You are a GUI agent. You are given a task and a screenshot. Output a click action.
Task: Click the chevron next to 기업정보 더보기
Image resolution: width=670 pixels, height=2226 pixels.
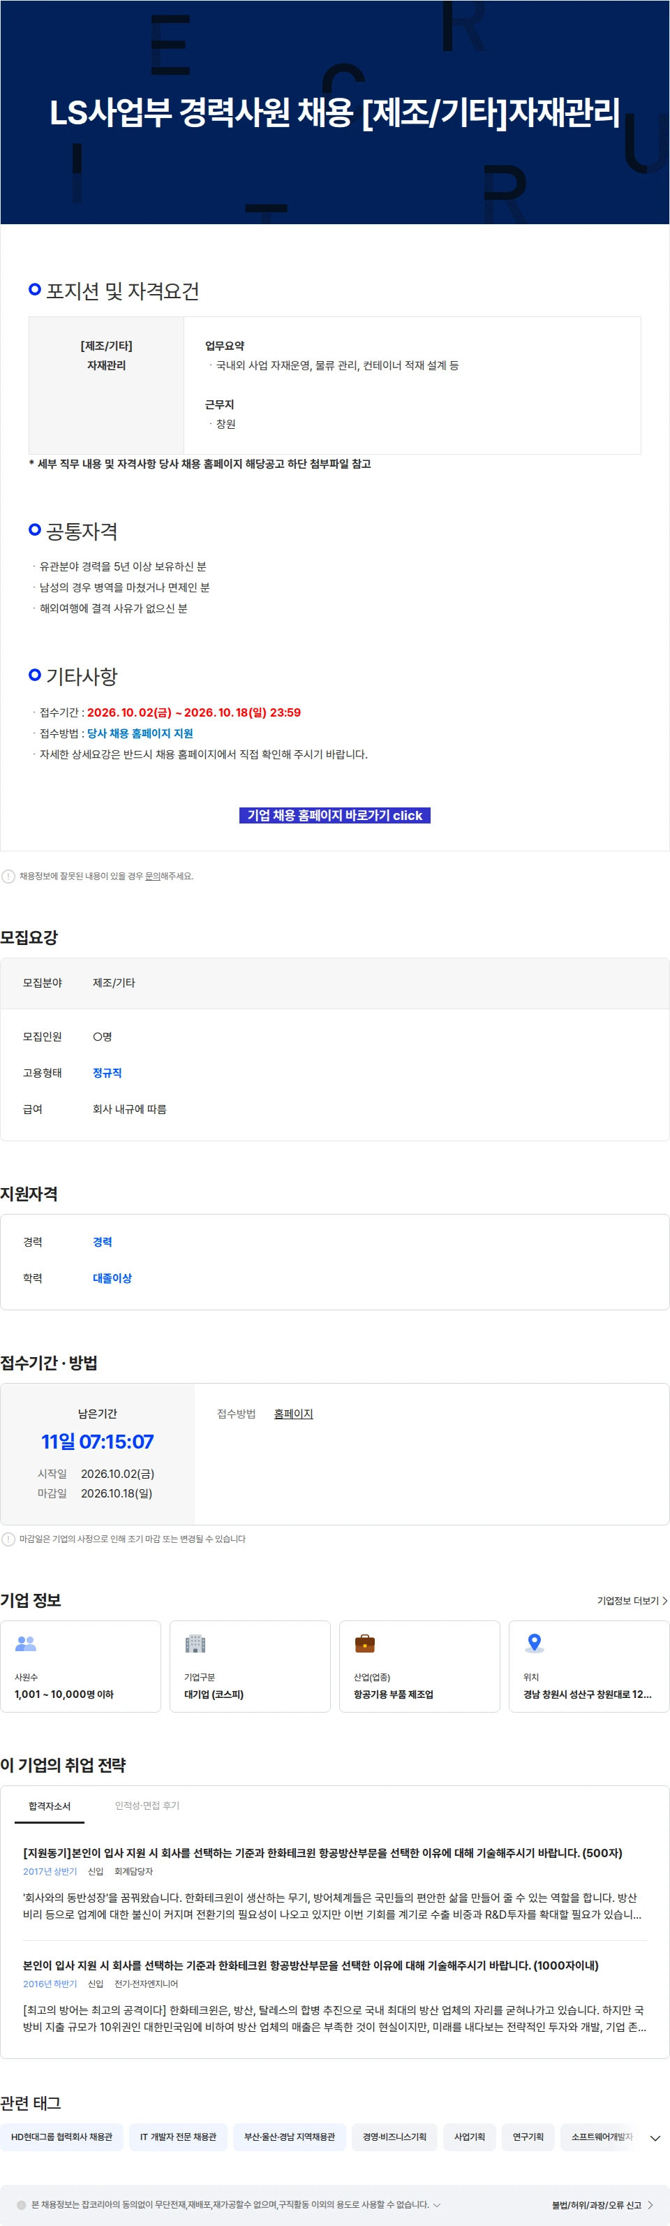click(x=665, y=1602)
